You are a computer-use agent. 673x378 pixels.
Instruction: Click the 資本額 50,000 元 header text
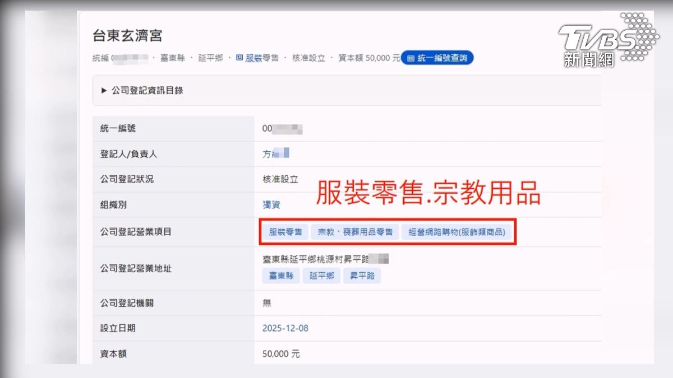pyautogui.click(x=369, y=58)
